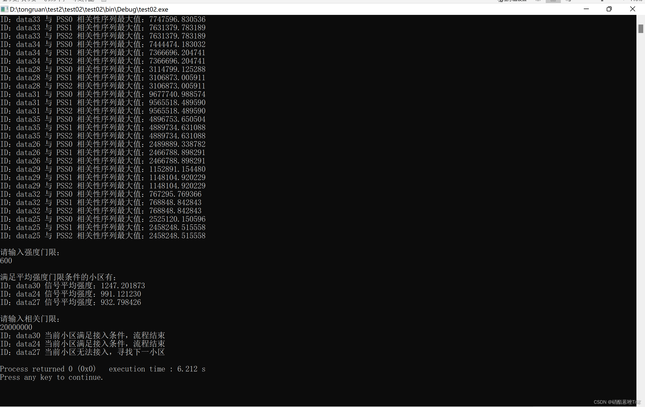Click the 'Process returned 0 (0x0)' line
645x407 pixels.
48,369
